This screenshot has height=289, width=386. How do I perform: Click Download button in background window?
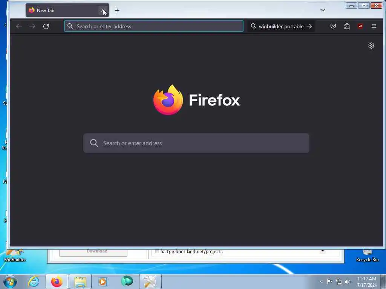point(93,252)
